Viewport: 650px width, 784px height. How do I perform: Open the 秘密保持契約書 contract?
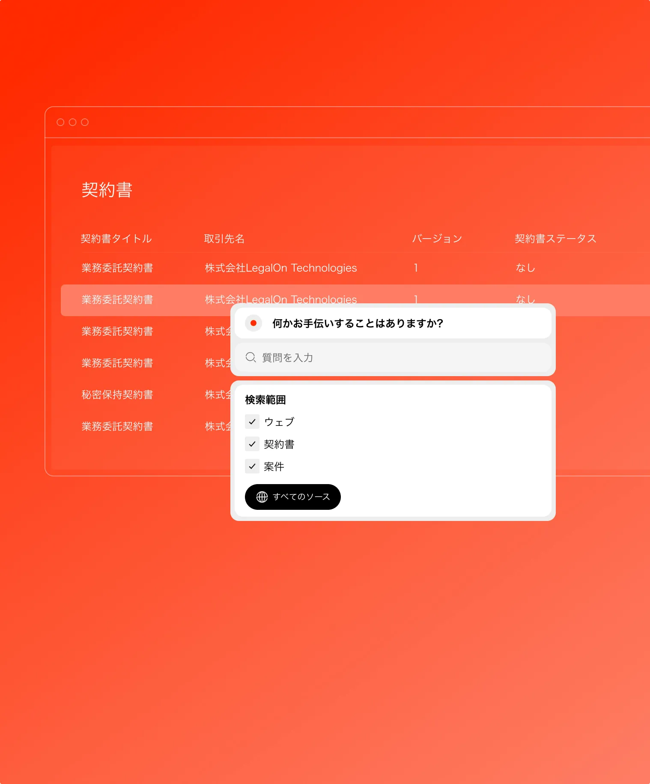[117, 395]
